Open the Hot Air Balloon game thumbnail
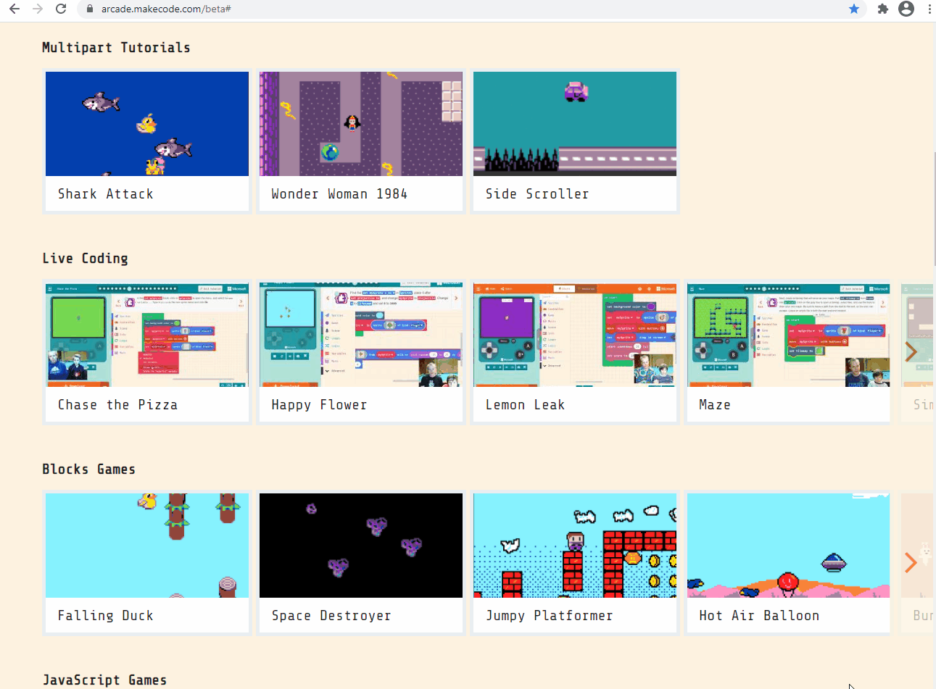This screenshot has height=689, width=936. pyautogui.click(x=788, y=545)
